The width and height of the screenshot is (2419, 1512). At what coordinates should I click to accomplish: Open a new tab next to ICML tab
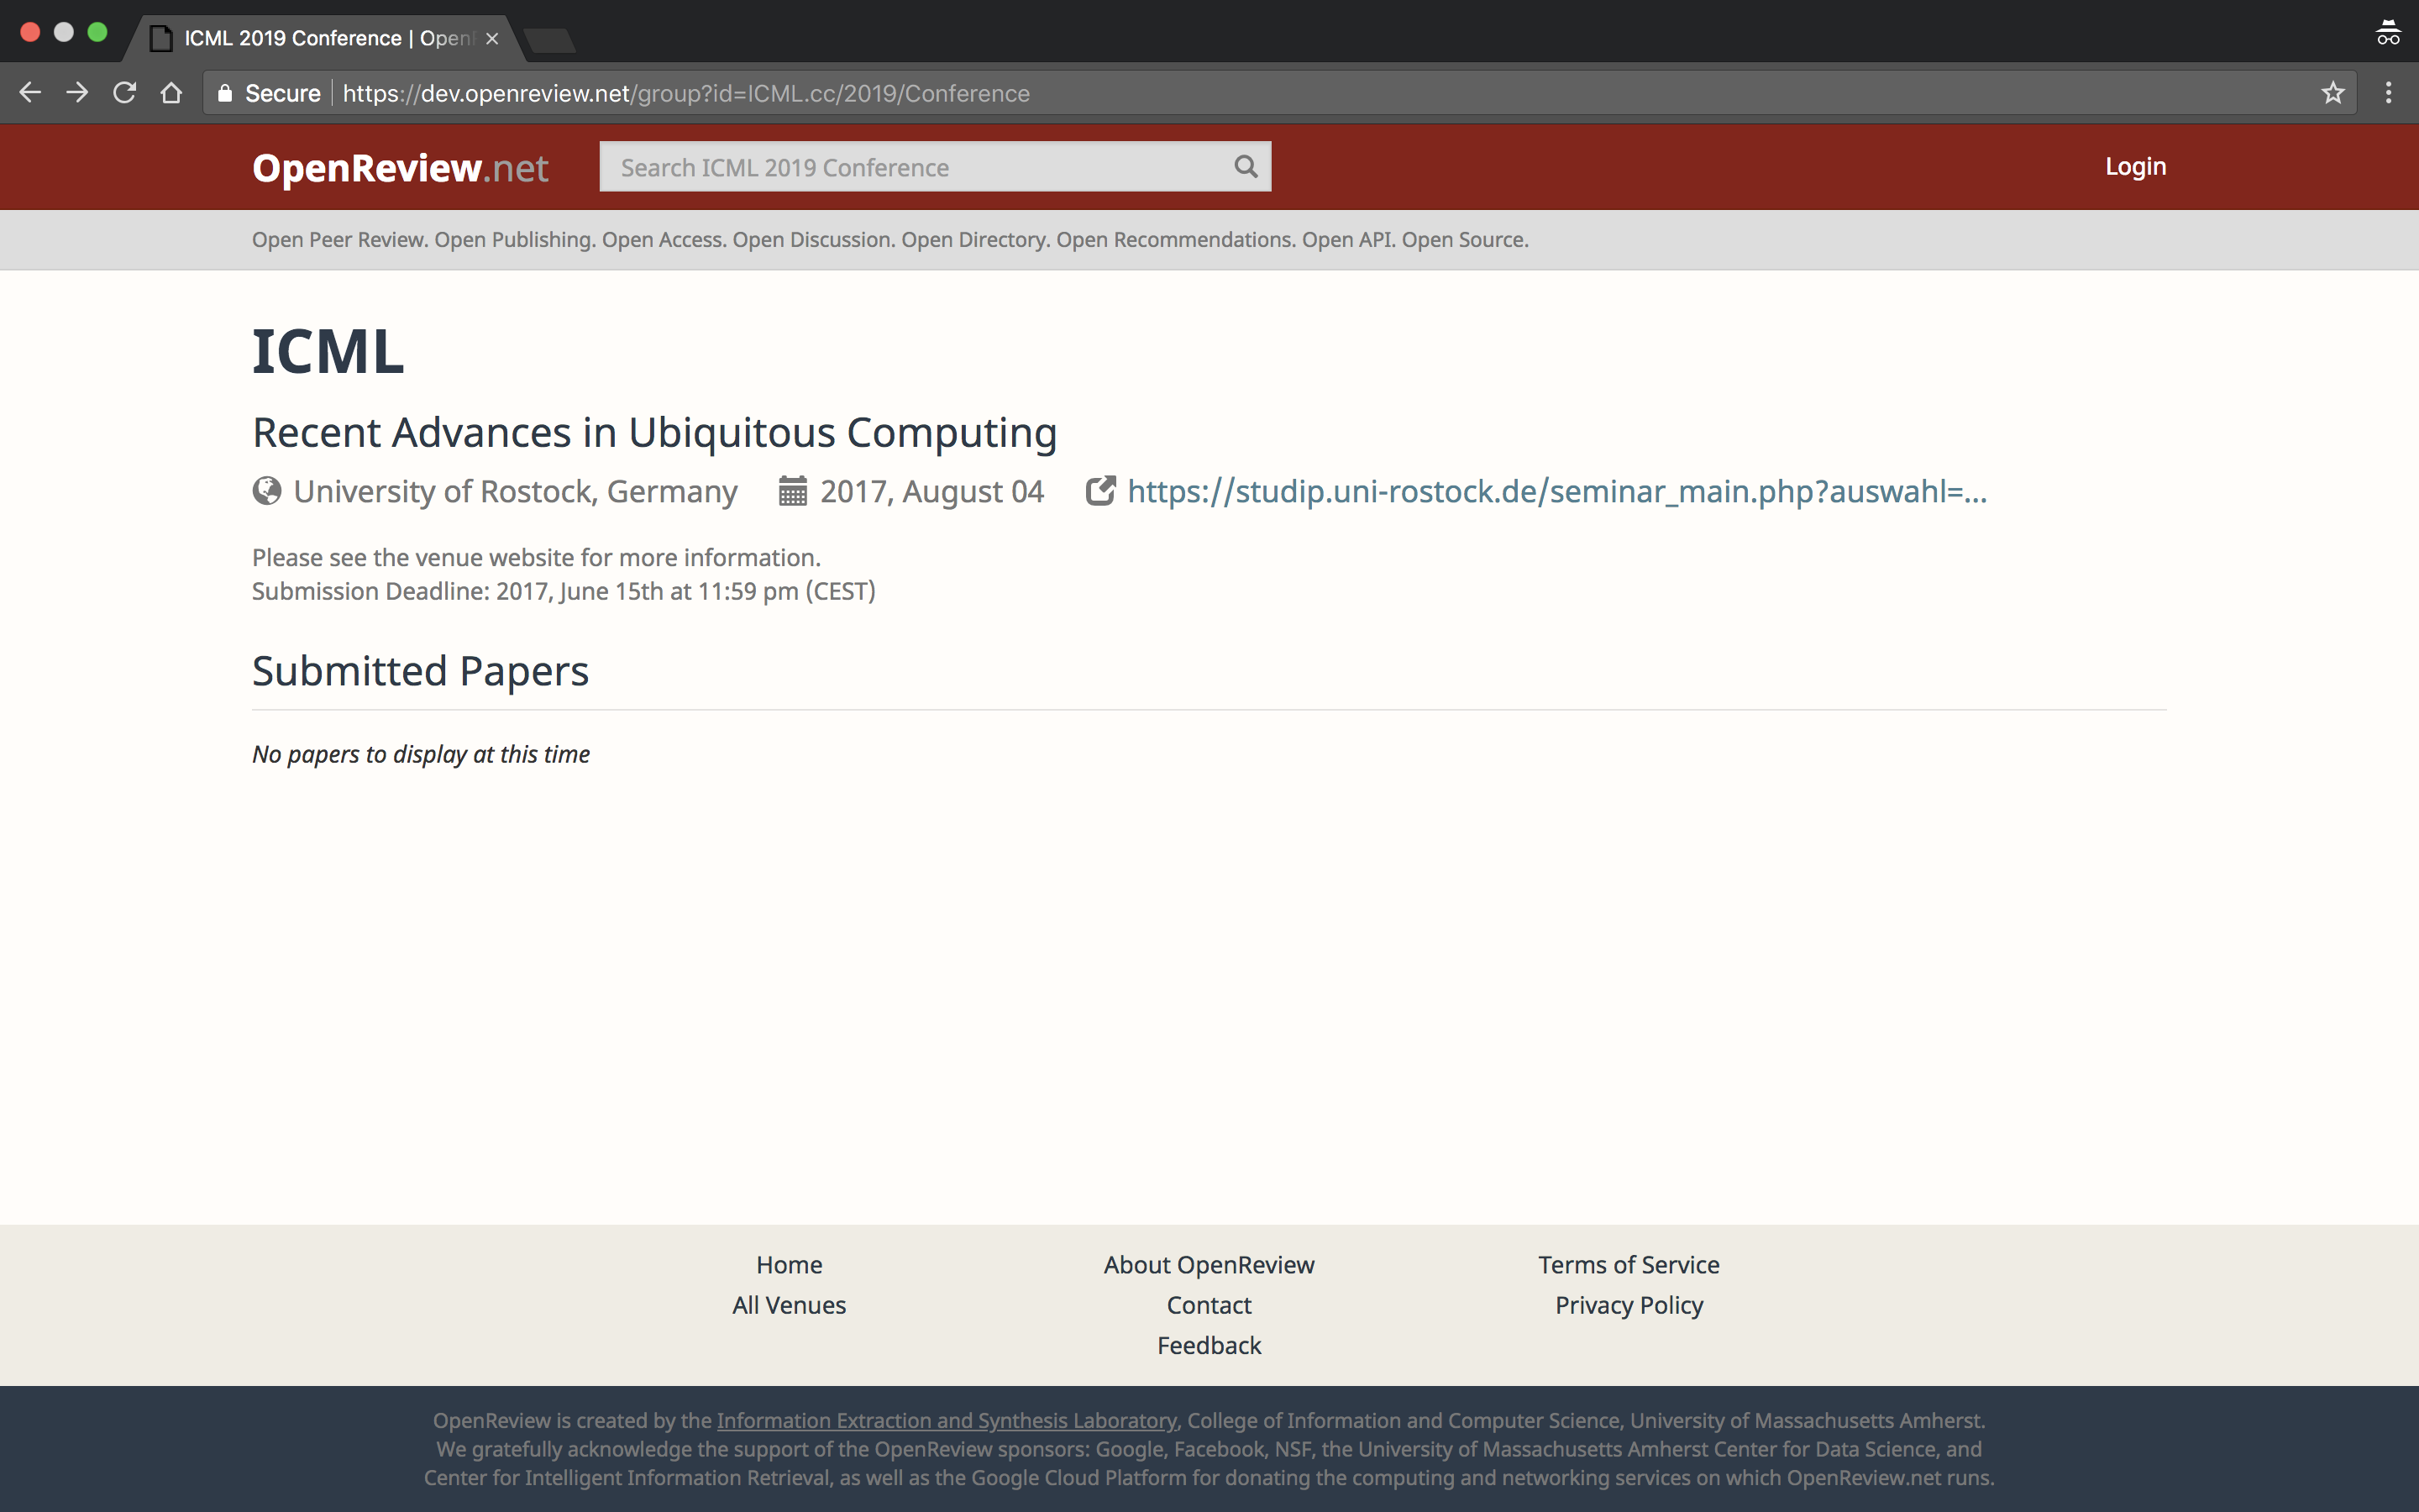[548, 40]
